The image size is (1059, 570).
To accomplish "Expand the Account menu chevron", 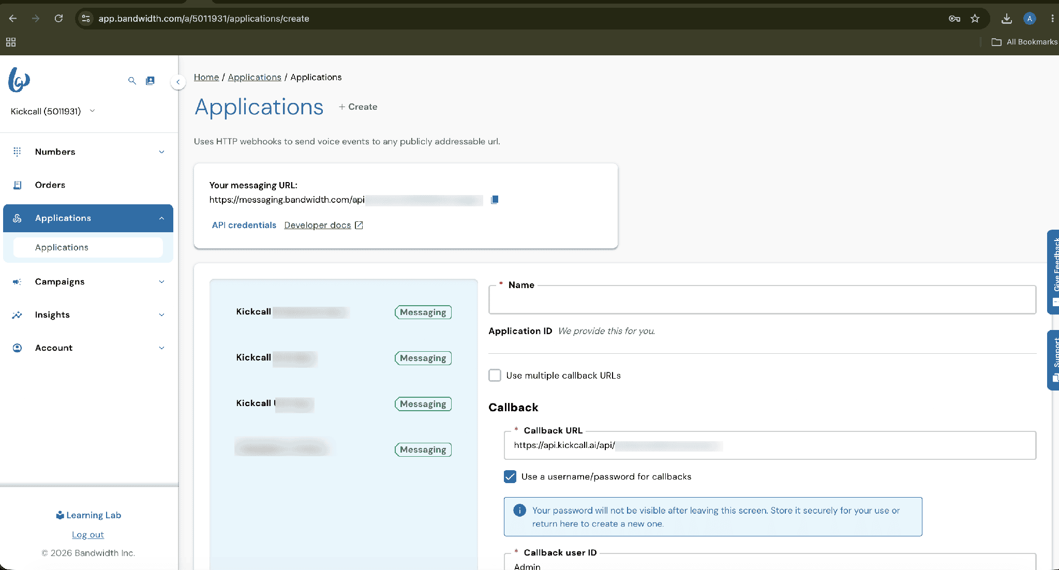I will 161,348.
